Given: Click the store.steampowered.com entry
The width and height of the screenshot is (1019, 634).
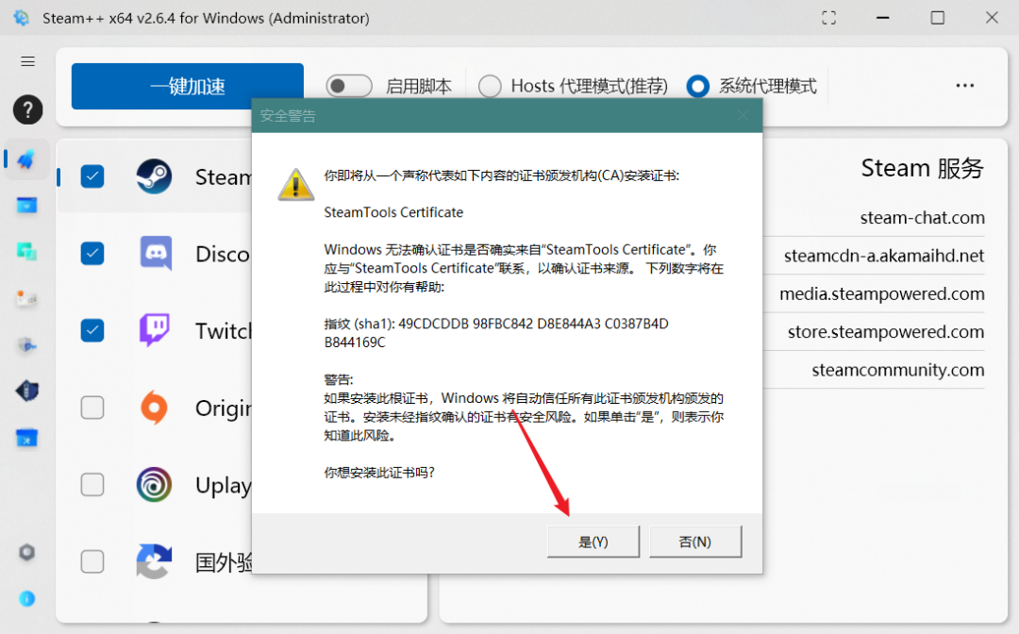Looking at the screenshot, I should [x=886, y=332].
